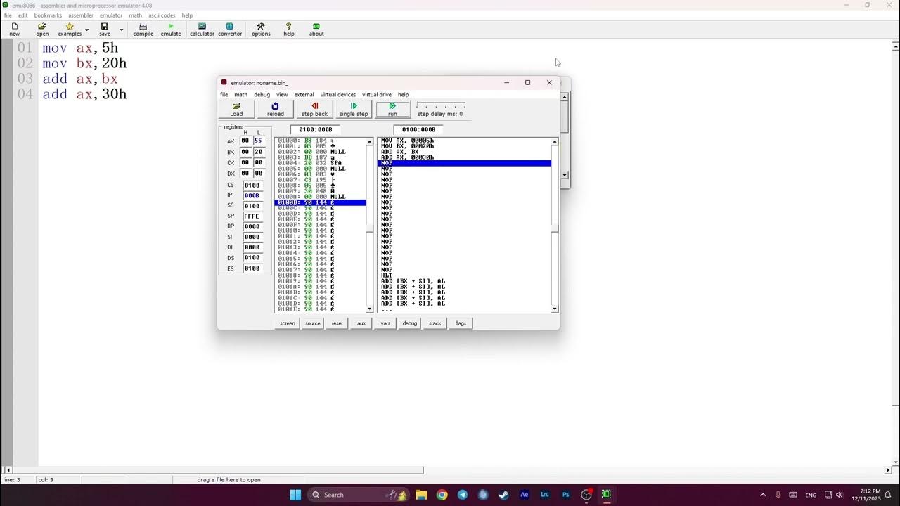
Task: Click the Windows Start button
Action: (x=295, y=495)
